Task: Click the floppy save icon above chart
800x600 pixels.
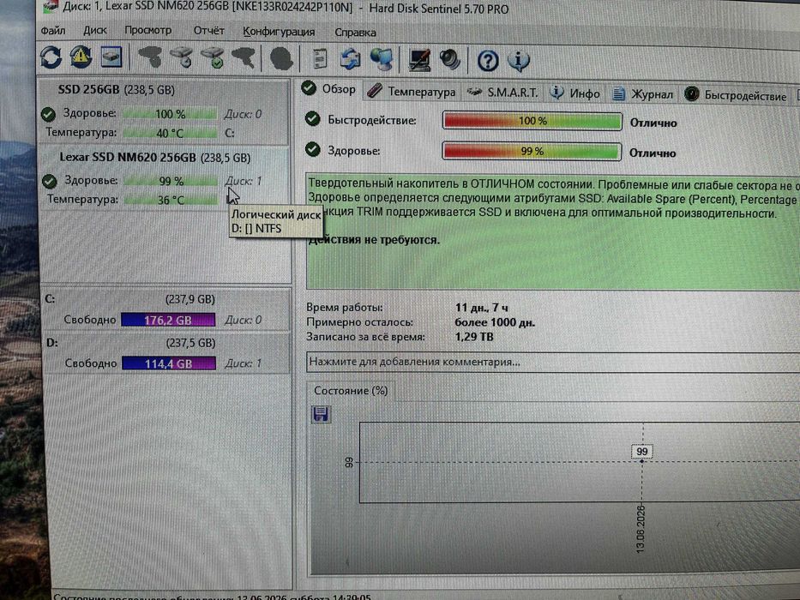Action: pyautogui.click(x=321, y=414)
